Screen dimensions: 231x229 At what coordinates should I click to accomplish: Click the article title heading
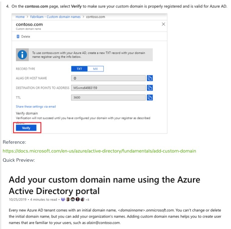105,185
